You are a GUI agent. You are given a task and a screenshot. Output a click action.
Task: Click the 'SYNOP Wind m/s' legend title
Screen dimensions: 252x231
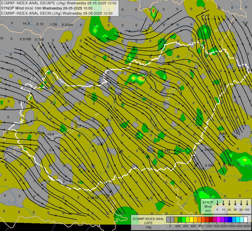click(x=208, y=206)
